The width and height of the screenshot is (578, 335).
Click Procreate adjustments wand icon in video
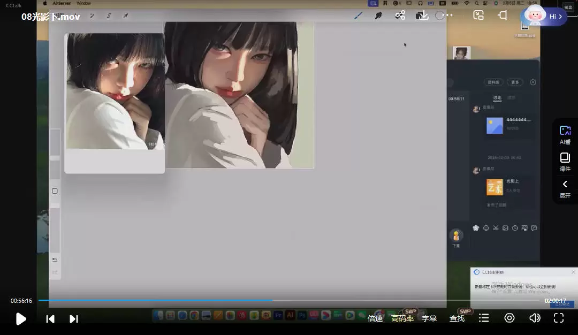pyautogui.click(x=92, y=16)
